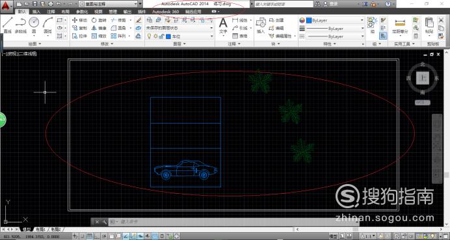The height and width of the screenshot is (240, 450).
Task: Toggle the layer lock icon
Action: pos(161,36)
